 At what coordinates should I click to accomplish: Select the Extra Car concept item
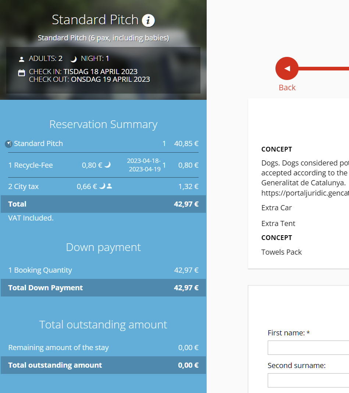(277, 208)
